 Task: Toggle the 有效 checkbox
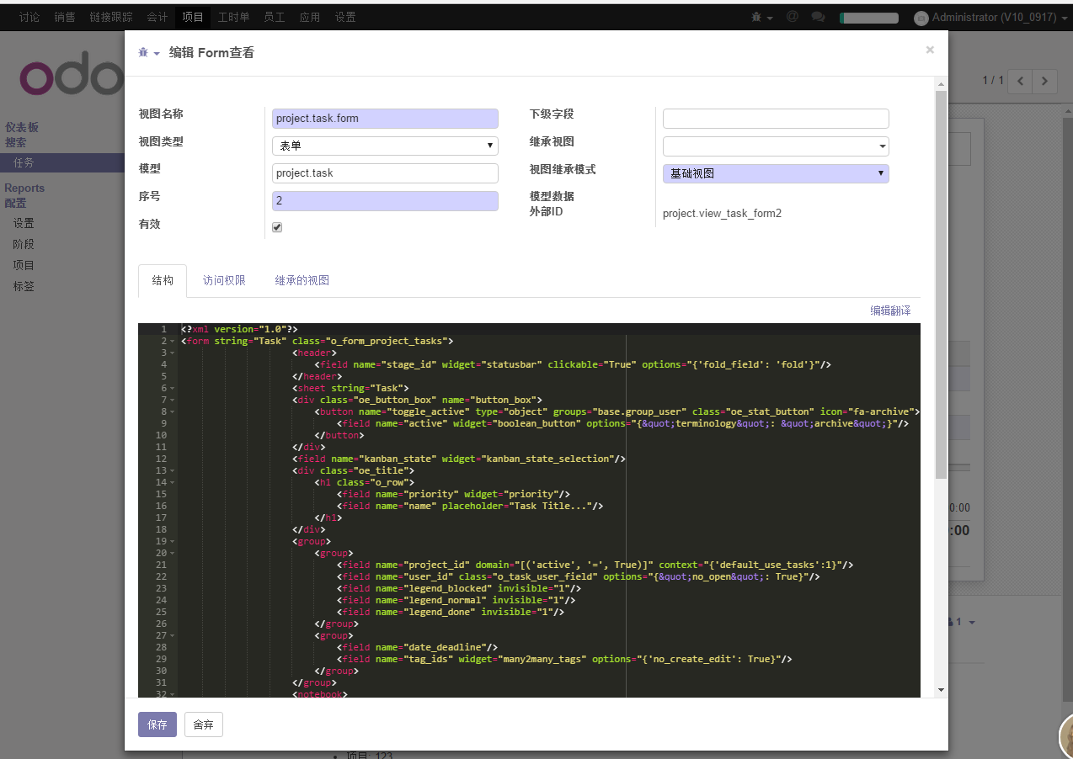[277, 227]
